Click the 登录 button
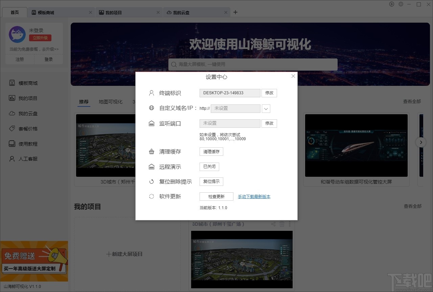The width and height of the screenshot is (433, 292). (49, 59)
